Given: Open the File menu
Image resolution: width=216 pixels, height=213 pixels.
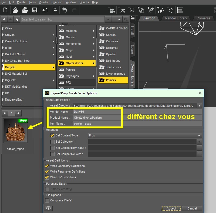Looking at the screenshot, I should click(4, 2).
